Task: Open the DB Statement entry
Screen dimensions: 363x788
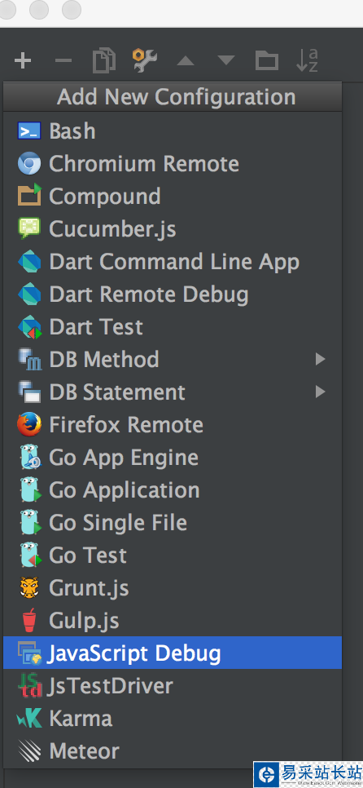Action: pos(173,392)
